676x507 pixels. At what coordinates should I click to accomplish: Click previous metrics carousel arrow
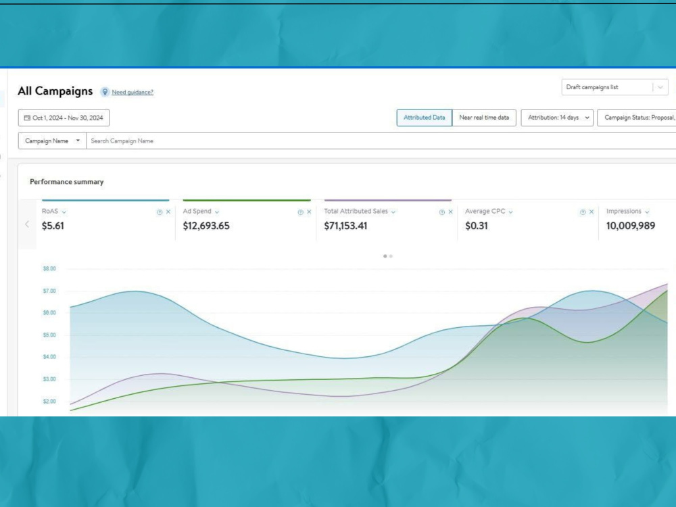pyautogui.click(x=27, y=224)
